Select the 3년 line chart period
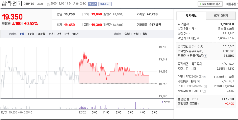Viewport: 238px width, 120px height. click(x=58, y=34)
